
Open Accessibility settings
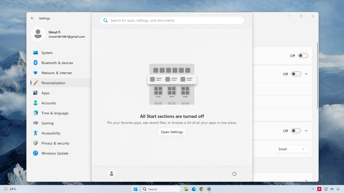click(61, 133)
